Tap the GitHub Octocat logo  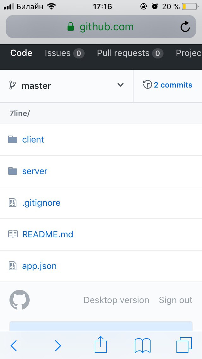(20, 300)
